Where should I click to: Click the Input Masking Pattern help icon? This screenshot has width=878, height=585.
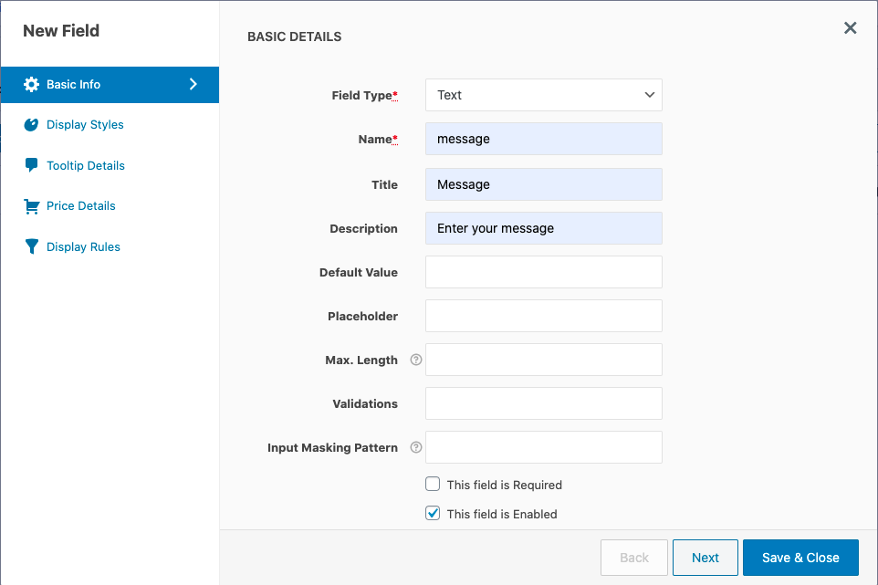pos(416,447)
